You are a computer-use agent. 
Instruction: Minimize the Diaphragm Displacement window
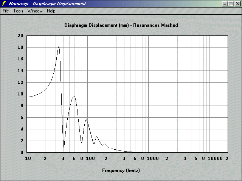pos(225,3)
